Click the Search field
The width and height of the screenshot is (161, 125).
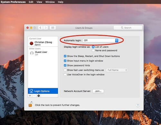pos(128,28)
